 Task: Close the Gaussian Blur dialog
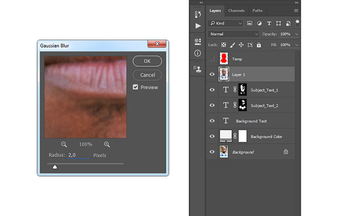157,43
